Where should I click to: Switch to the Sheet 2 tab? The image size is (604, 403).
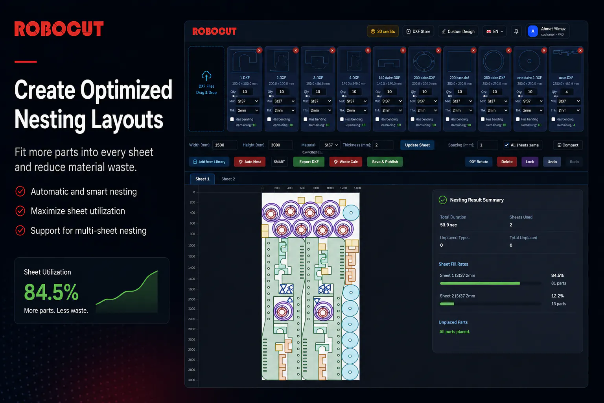click(x=228, y=179)
